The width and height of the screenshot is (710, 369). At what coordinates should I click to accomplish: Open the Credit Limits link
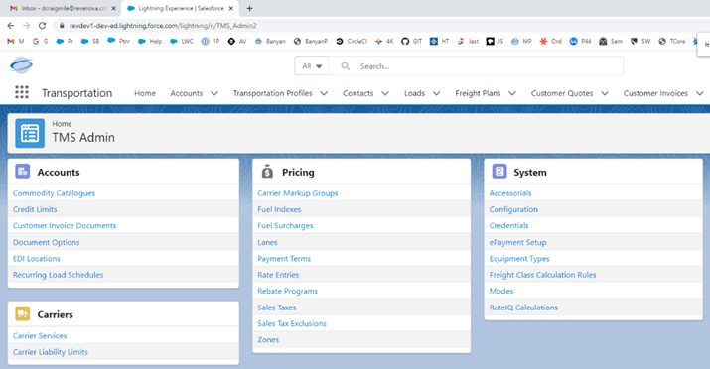(x=35, y=209)
